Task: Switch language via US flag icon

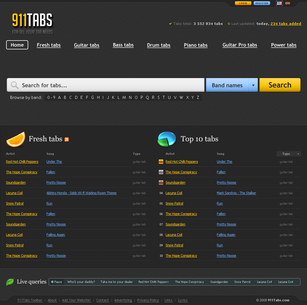Action: click(279, 3)
